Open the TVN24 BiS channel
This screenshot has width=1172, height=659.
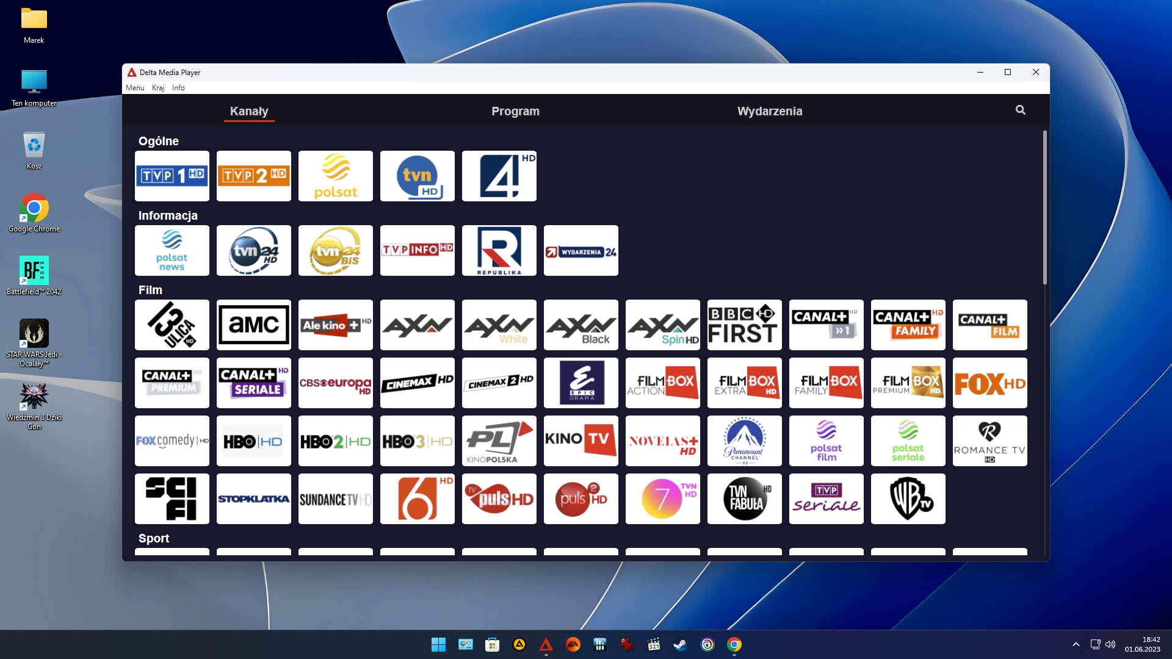coord(336,250)
